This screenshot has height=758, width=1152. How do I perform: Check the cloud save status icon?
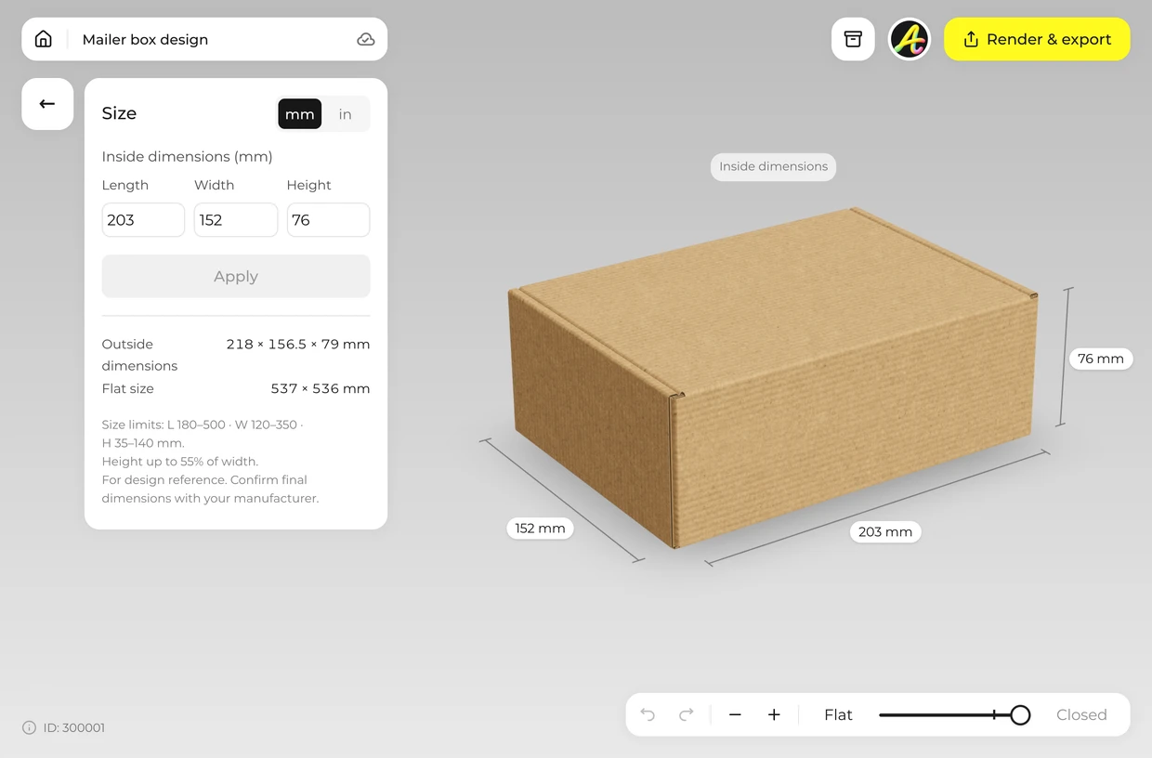pyautogui.click(x=366, y=39)
